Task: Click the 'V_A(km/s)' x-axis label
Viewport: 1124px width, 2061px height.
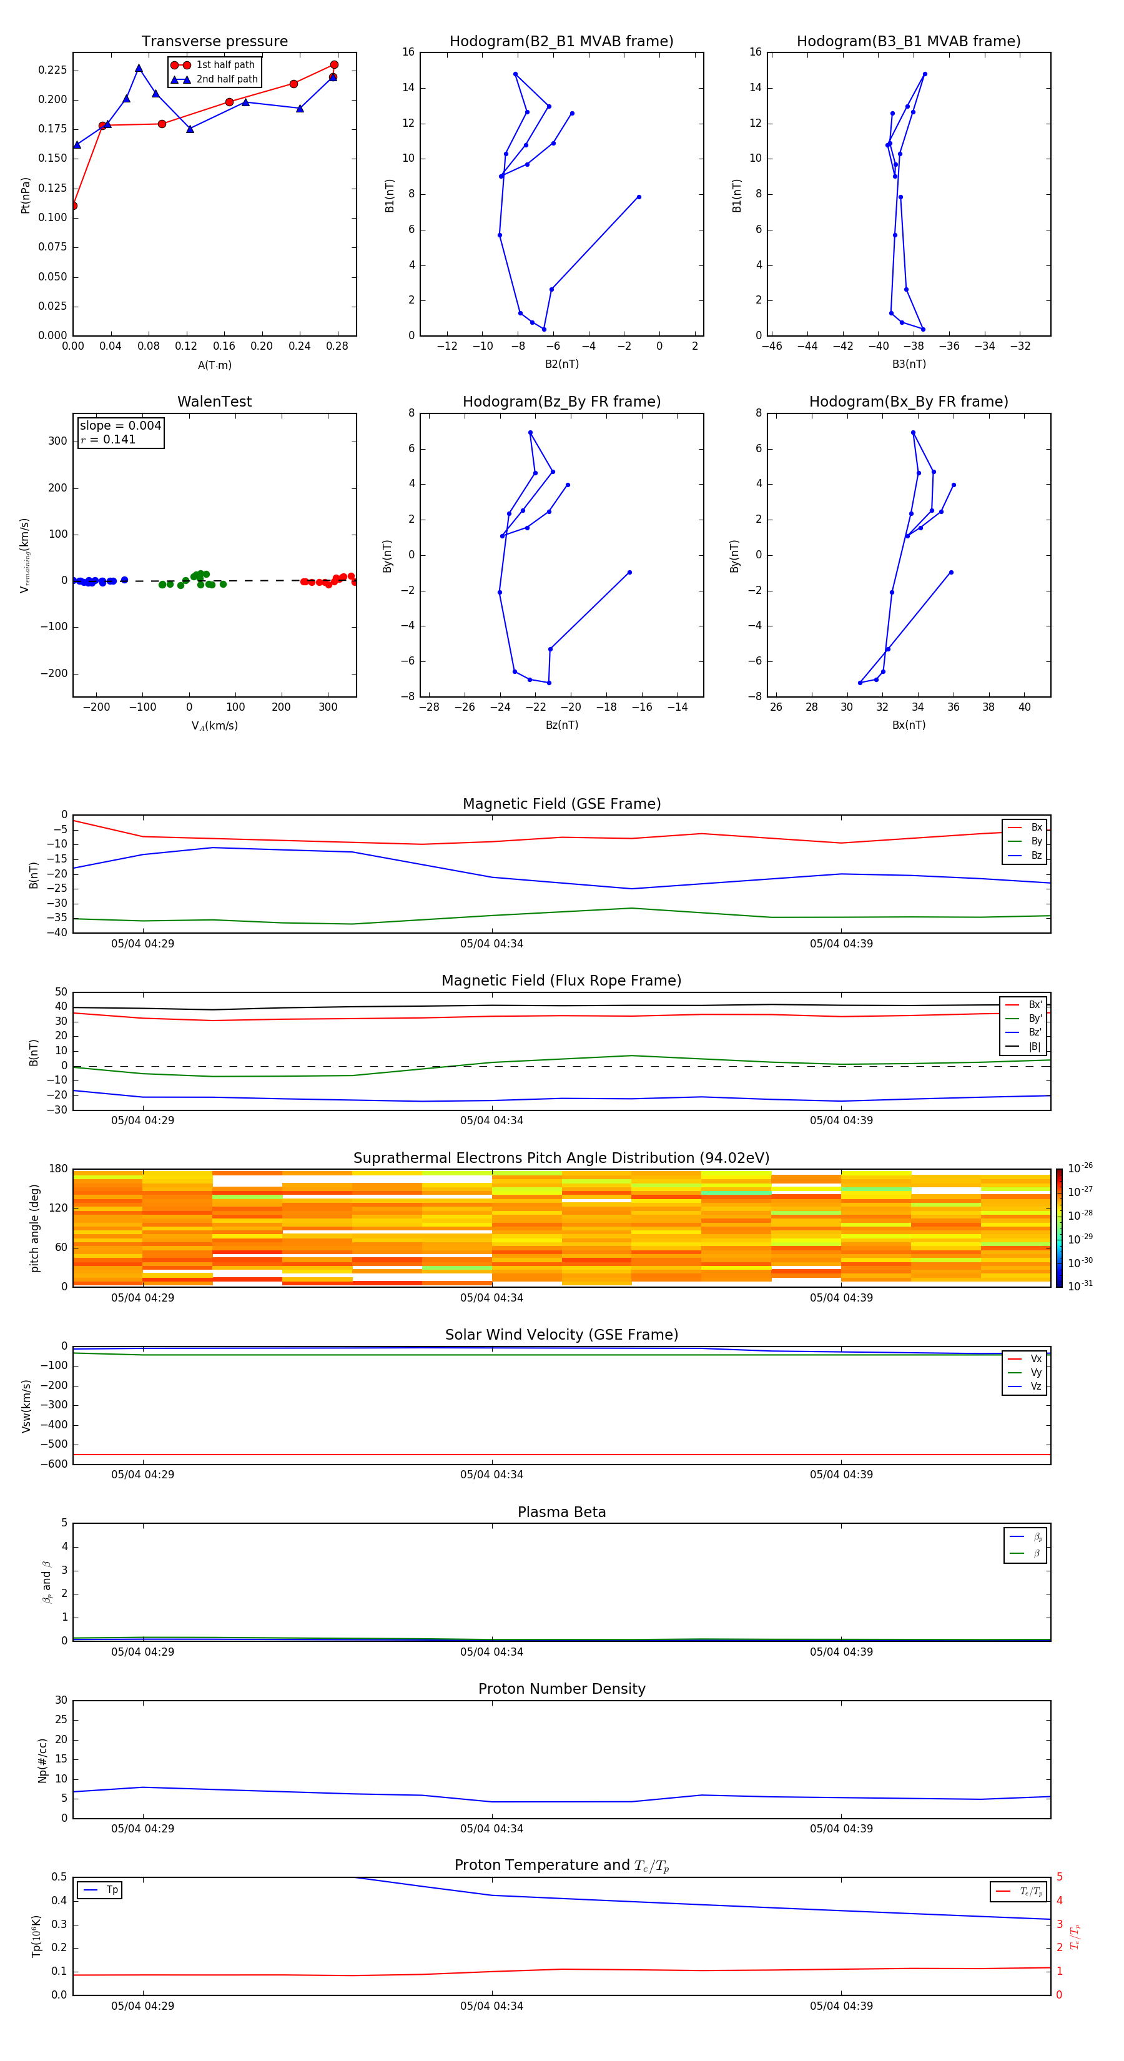Action: [x=214, y=726]
